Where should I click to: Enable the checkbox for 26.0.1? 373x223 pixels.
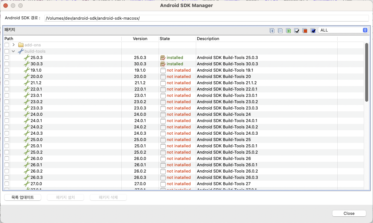coord(7,165)
